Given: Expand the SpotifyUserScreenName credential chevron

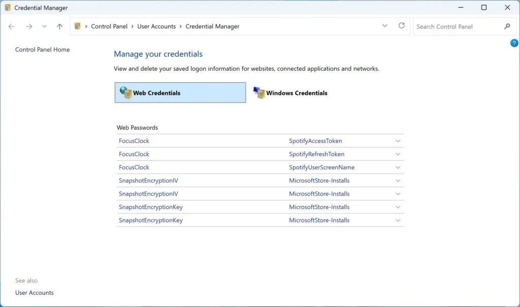Looking at the screenshot, I should click(x=398, y=167).
